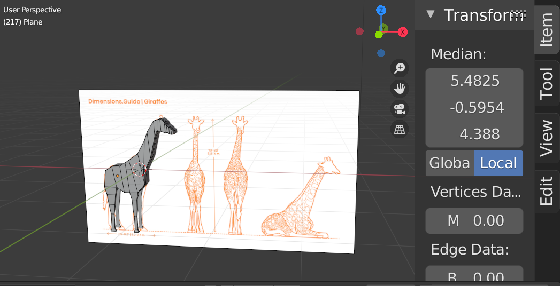Screen dimensions: 560x286
Task: Open the Edit sidebar tab
Action: (547, 191)
